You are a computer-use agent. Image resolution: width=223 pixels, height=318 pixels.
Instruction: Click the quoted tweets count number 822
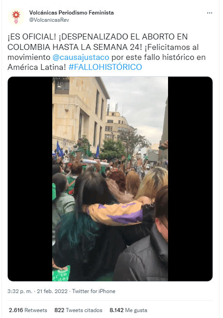tap(59, 310)
